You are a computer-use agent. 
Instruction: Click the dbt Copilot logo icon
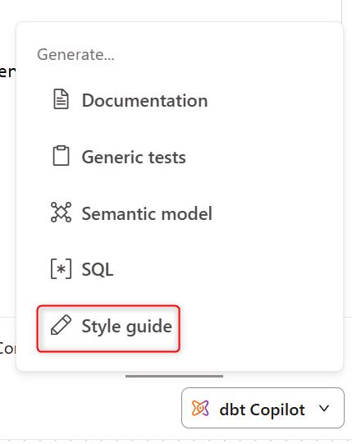200,408
